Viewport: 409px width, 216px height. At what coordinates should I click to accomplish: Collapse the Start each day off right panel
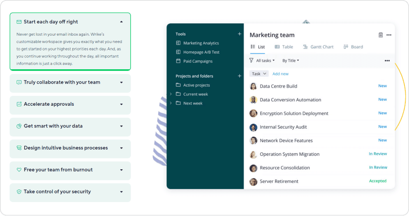[x=121, y=22]
